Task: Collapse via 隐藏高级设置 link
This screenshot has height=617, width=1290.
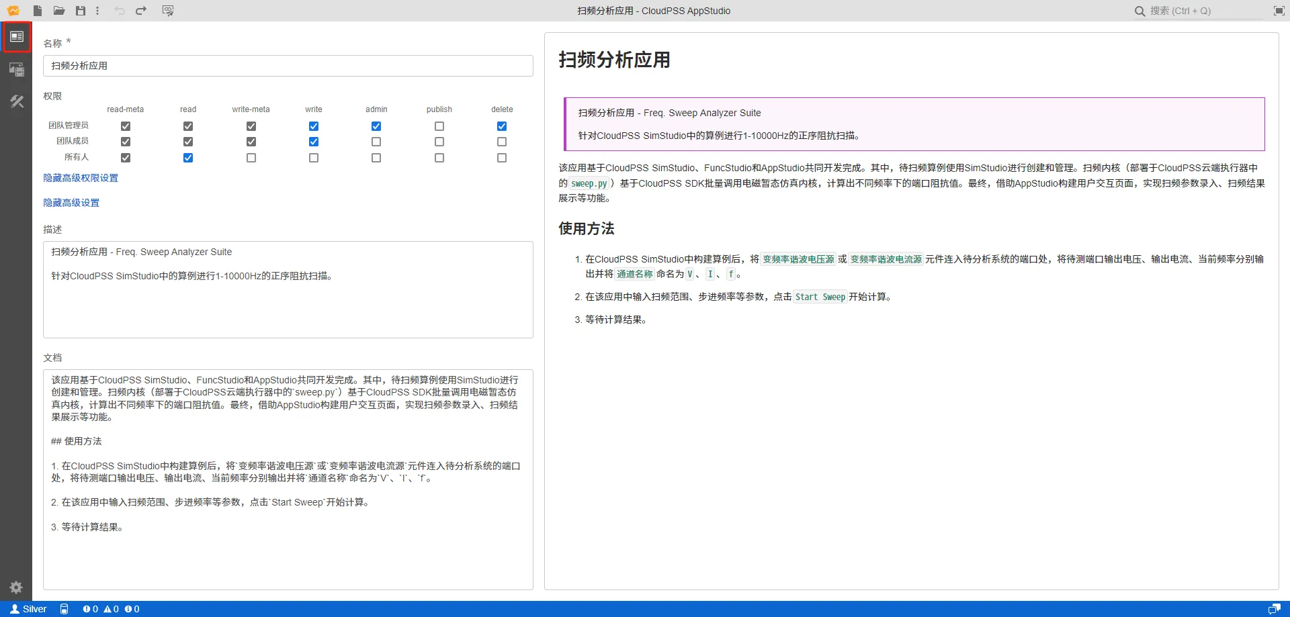Action: pos(71,203)
